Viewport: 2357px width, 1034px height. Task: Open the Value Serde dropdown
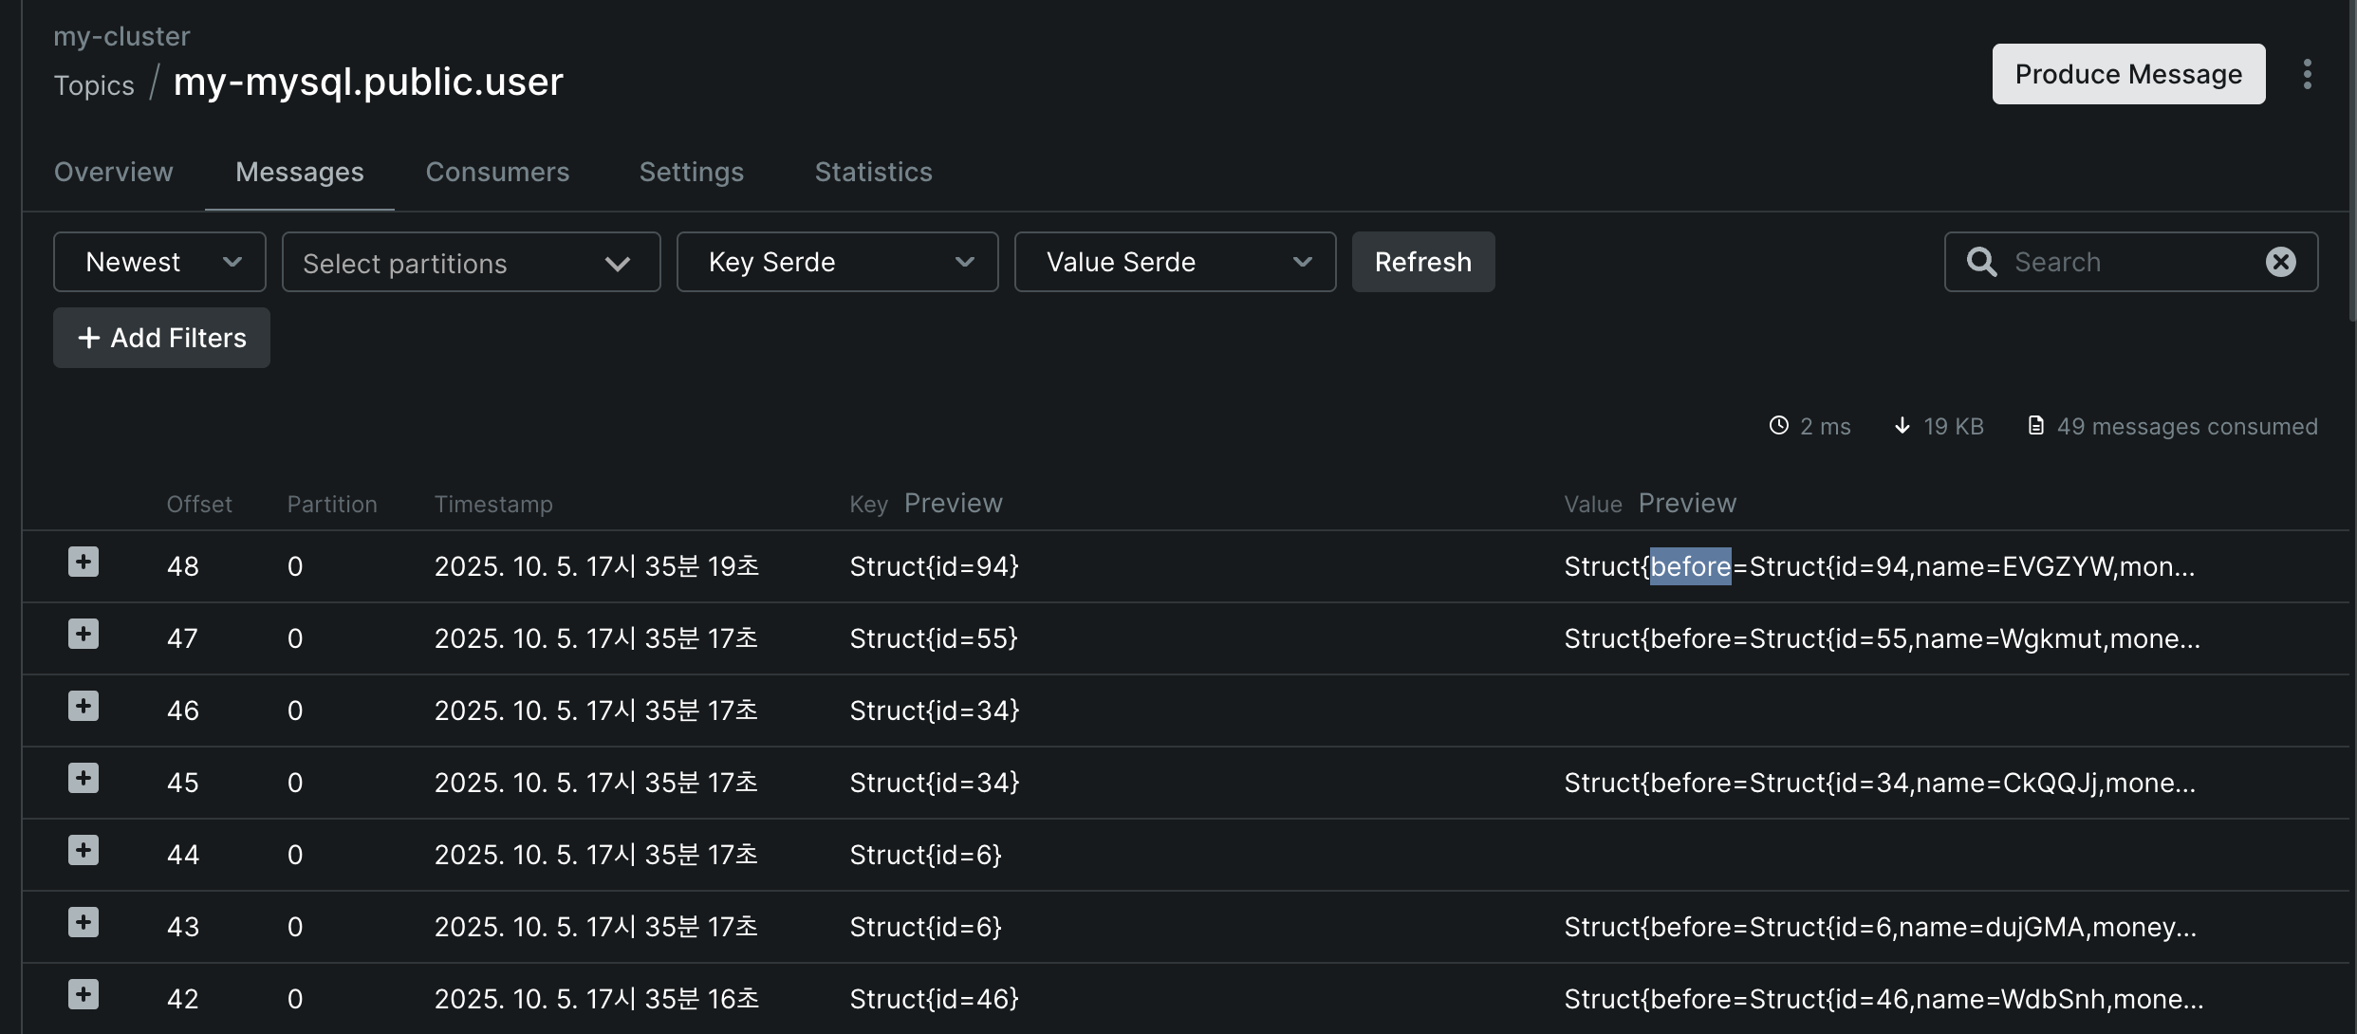[x=1175, y=262]
